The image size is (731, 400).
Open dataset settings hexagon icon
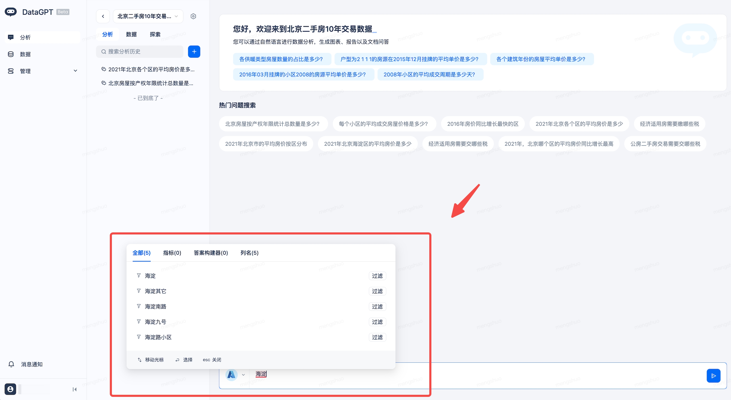click(x=193, y=16)
